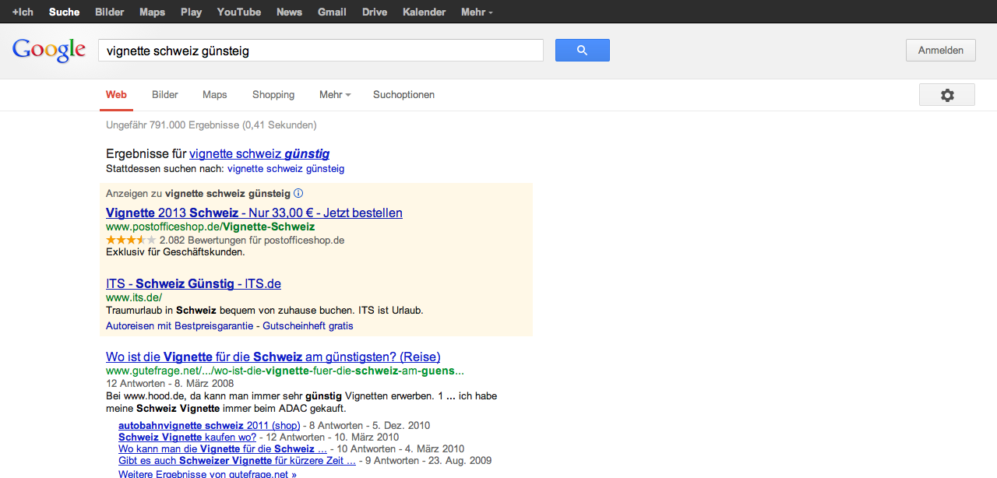Screen dimensions: 997x478
Task: Click the blue magnifying glass search button
Action: click(582, 51)
